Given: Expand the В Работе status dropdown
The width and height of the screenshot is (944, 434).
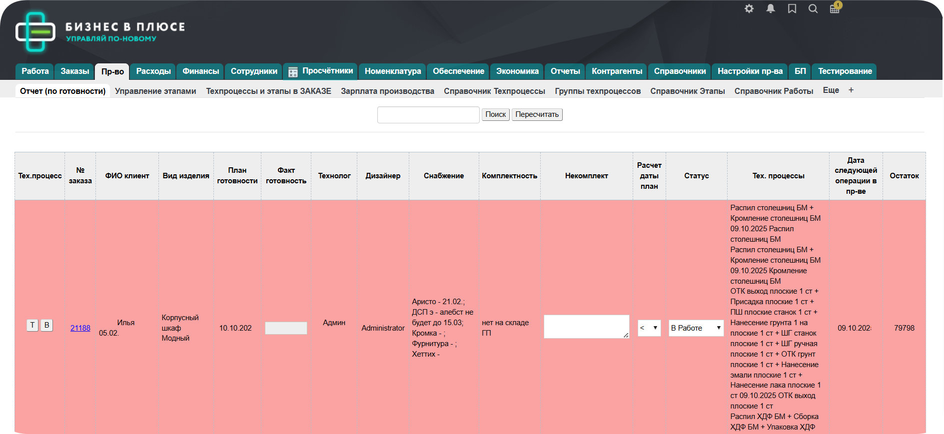Looking at the screenshot, I should pyautogui.click(x=696, y=328).
